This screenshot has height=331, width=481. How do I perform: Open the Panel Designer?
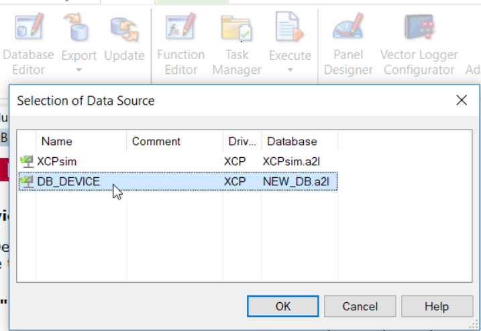click(348, 44)
